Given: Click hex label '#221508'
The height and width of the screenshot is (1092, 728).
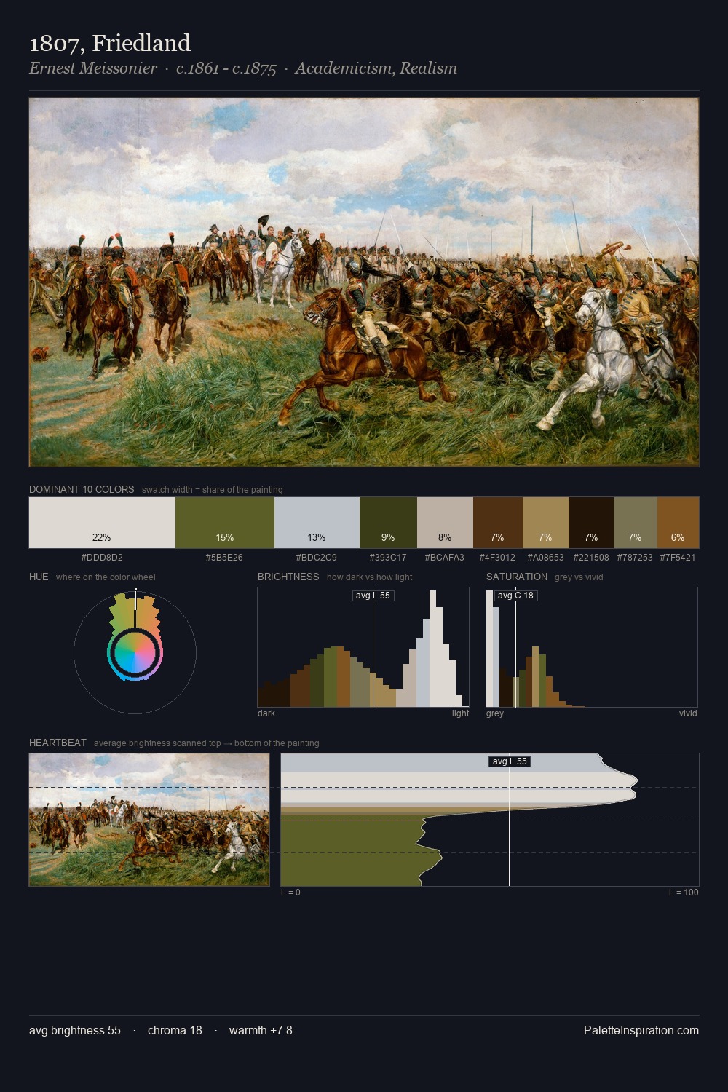Looking at the screenshot, I should tap(591, 558).
